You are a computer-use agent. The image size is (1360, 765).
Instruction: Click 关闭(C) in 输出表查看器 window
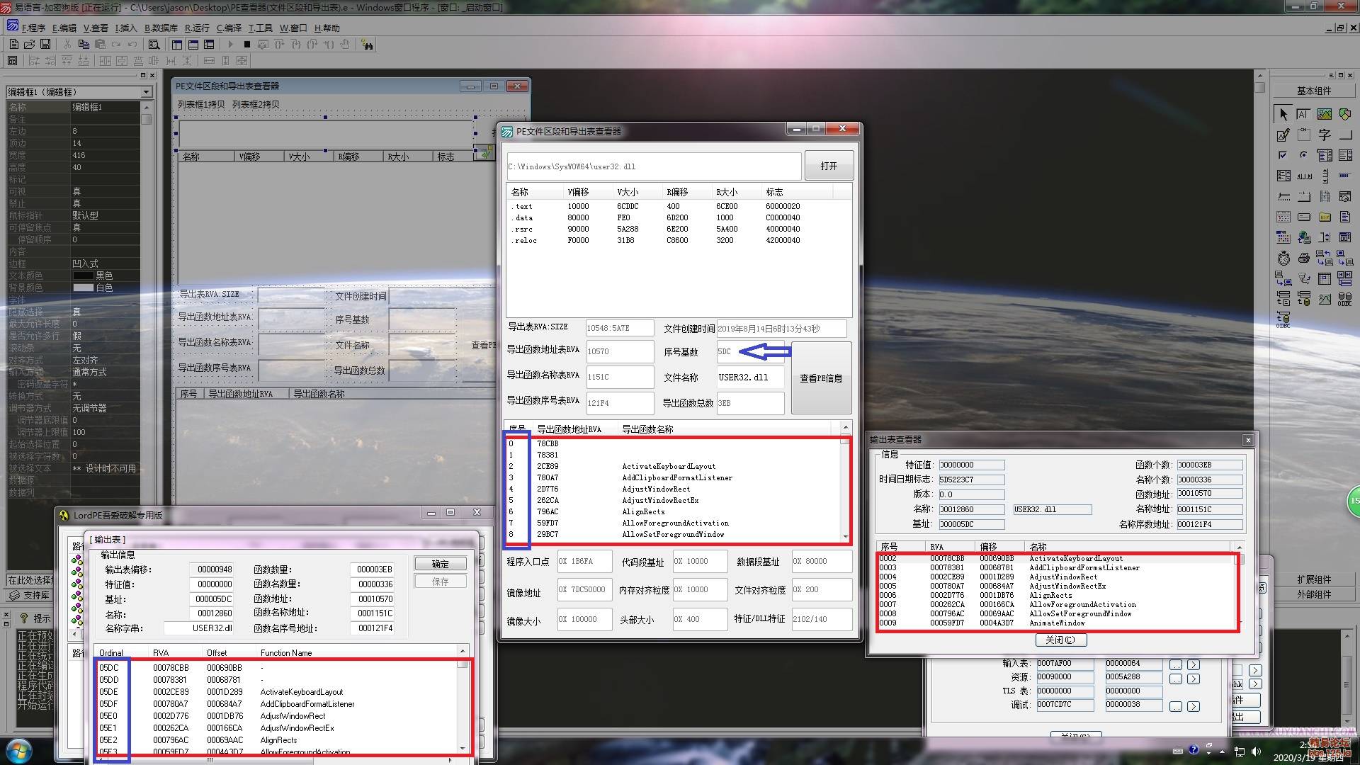(1060, 640)
